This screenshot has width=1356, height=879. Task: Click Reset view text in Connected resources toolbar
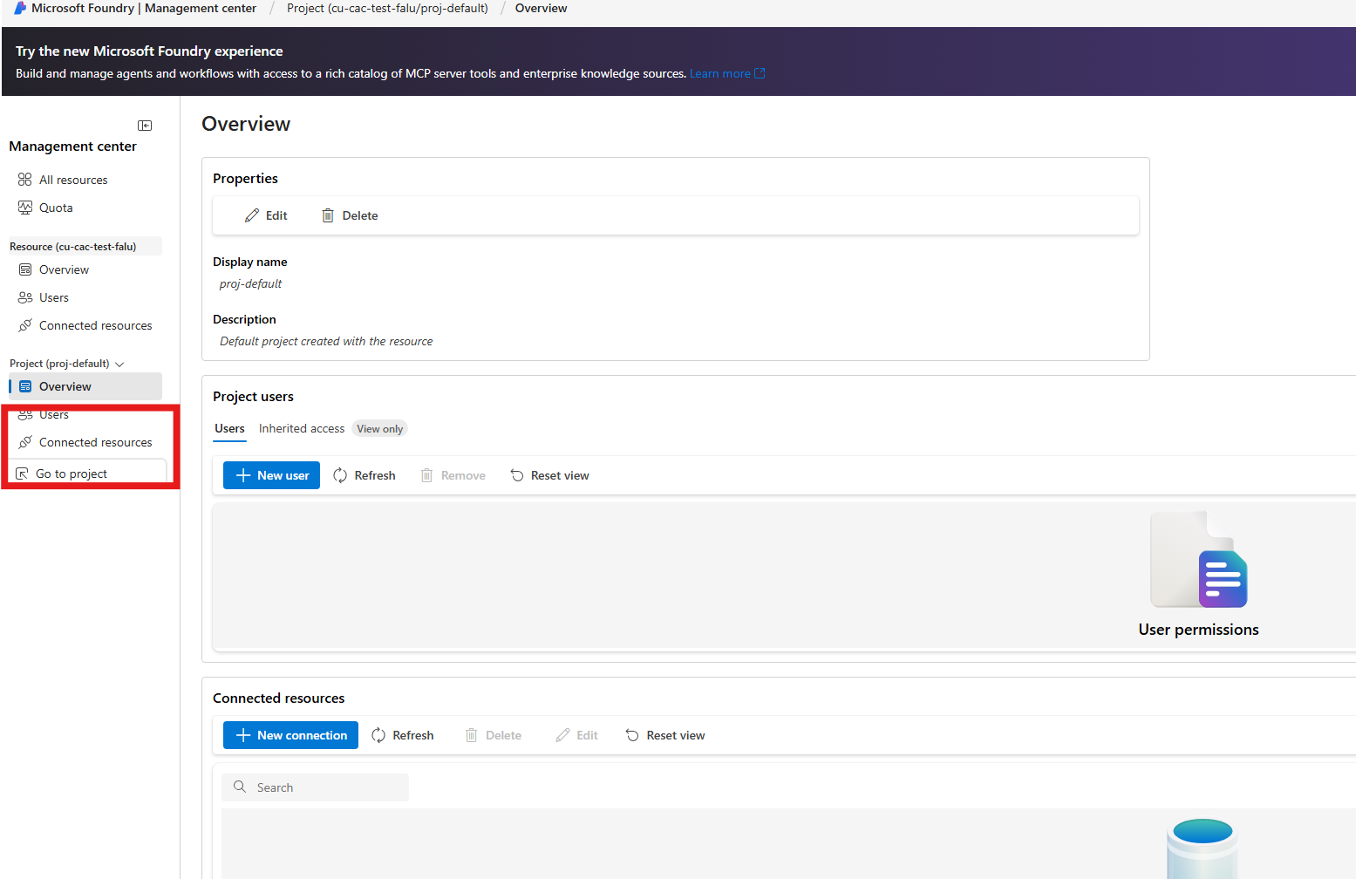click(x=676, y=735)
